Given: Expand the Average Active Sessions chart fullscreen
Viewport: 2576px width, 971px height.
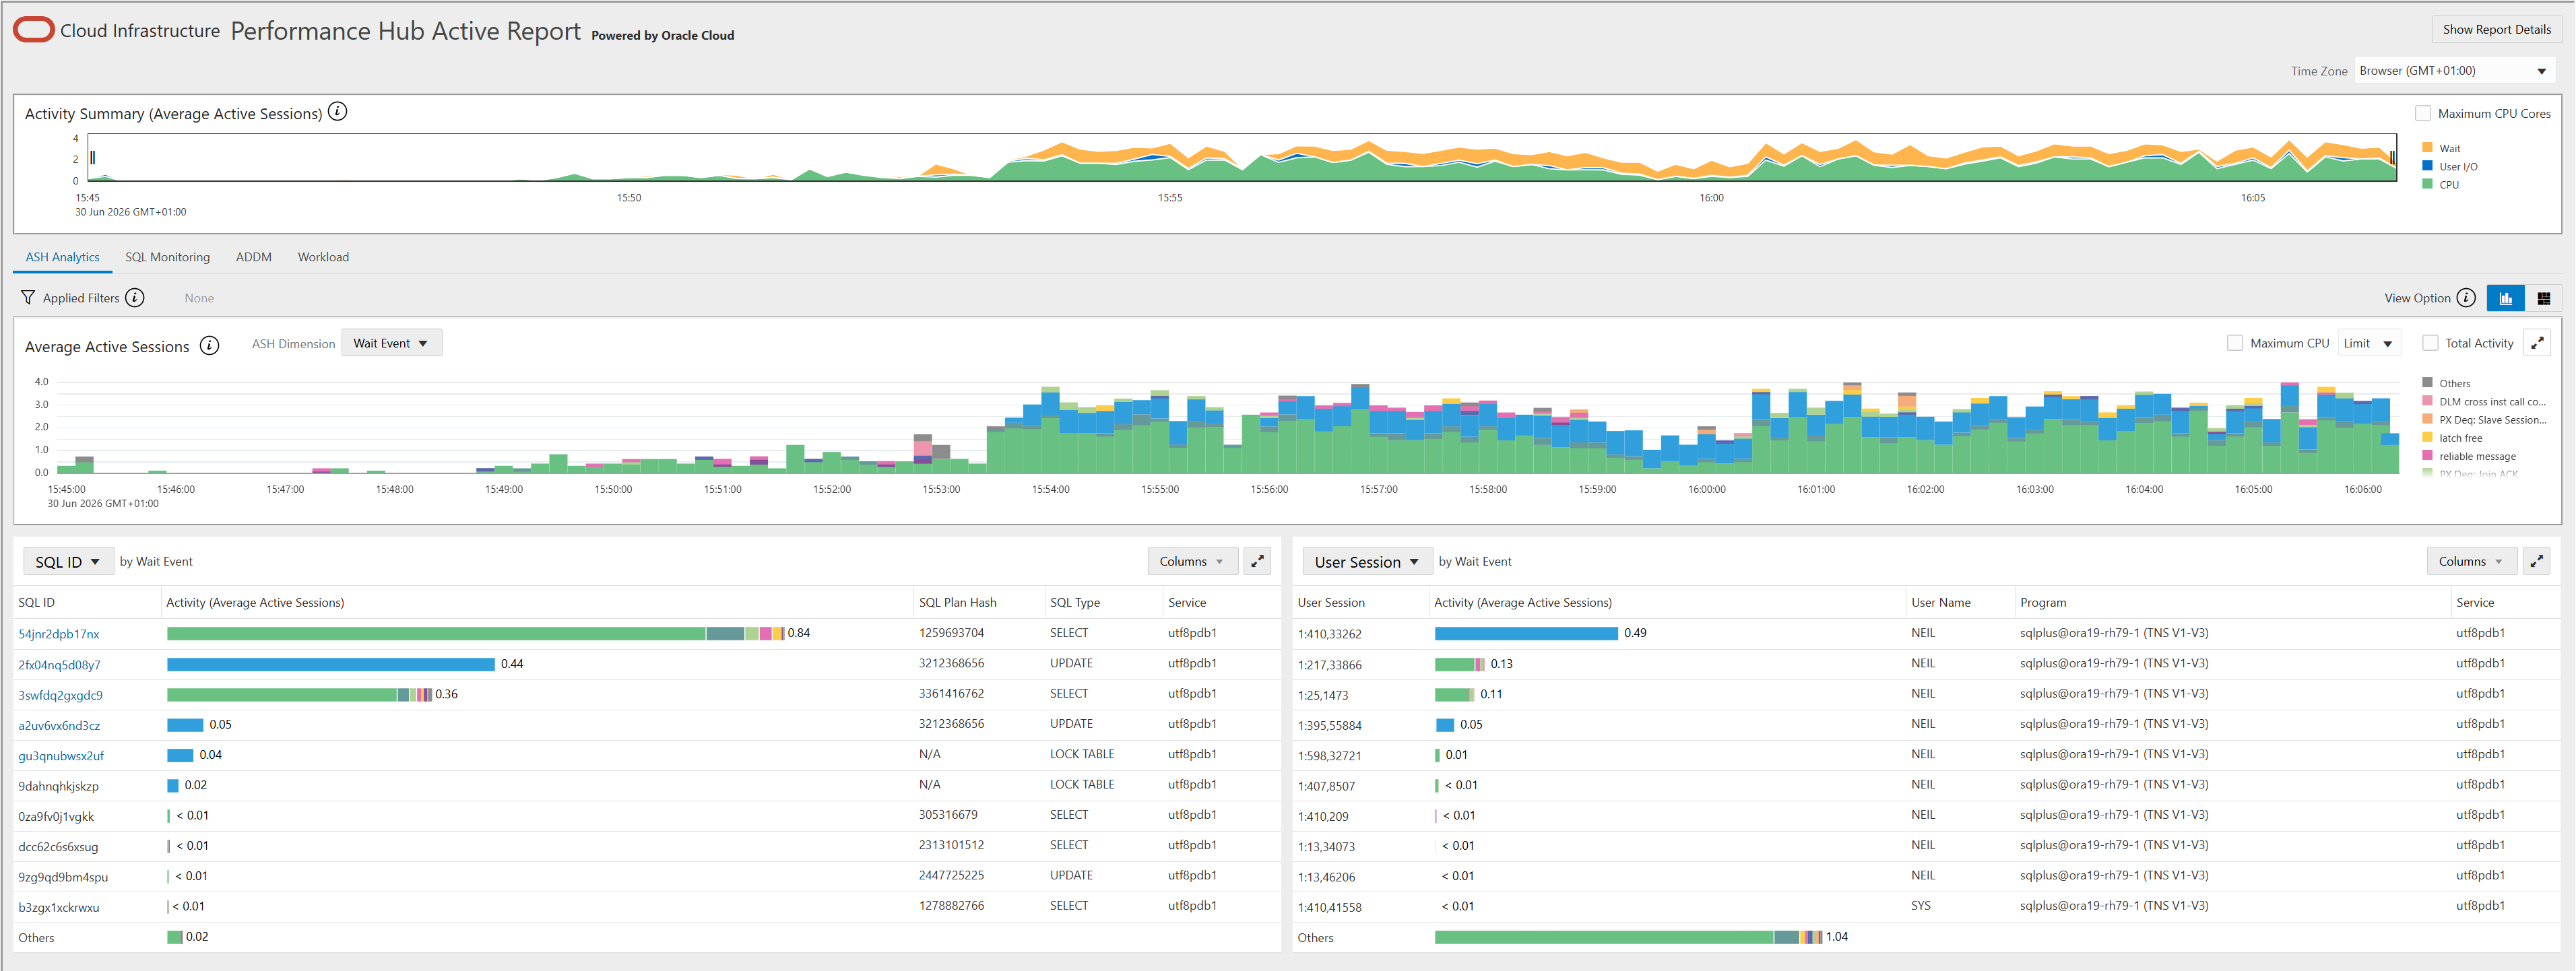Looking at the screenshot, I should (x=2537, y=343).
